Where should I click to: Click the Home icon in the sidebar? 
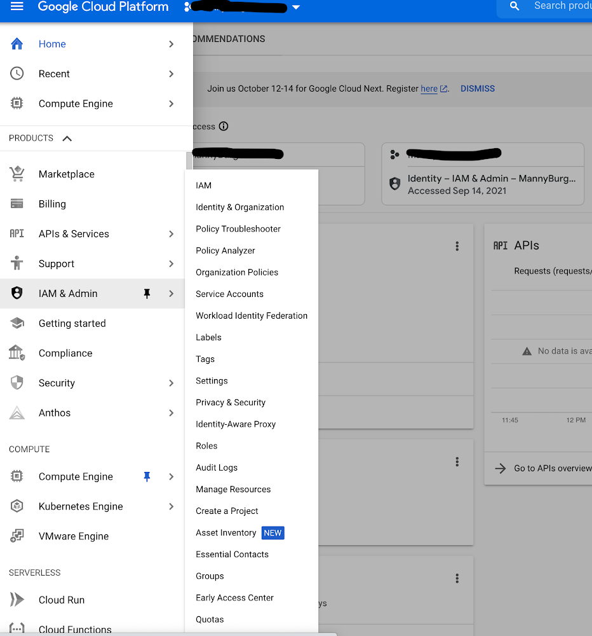click(x=17, y=43)
